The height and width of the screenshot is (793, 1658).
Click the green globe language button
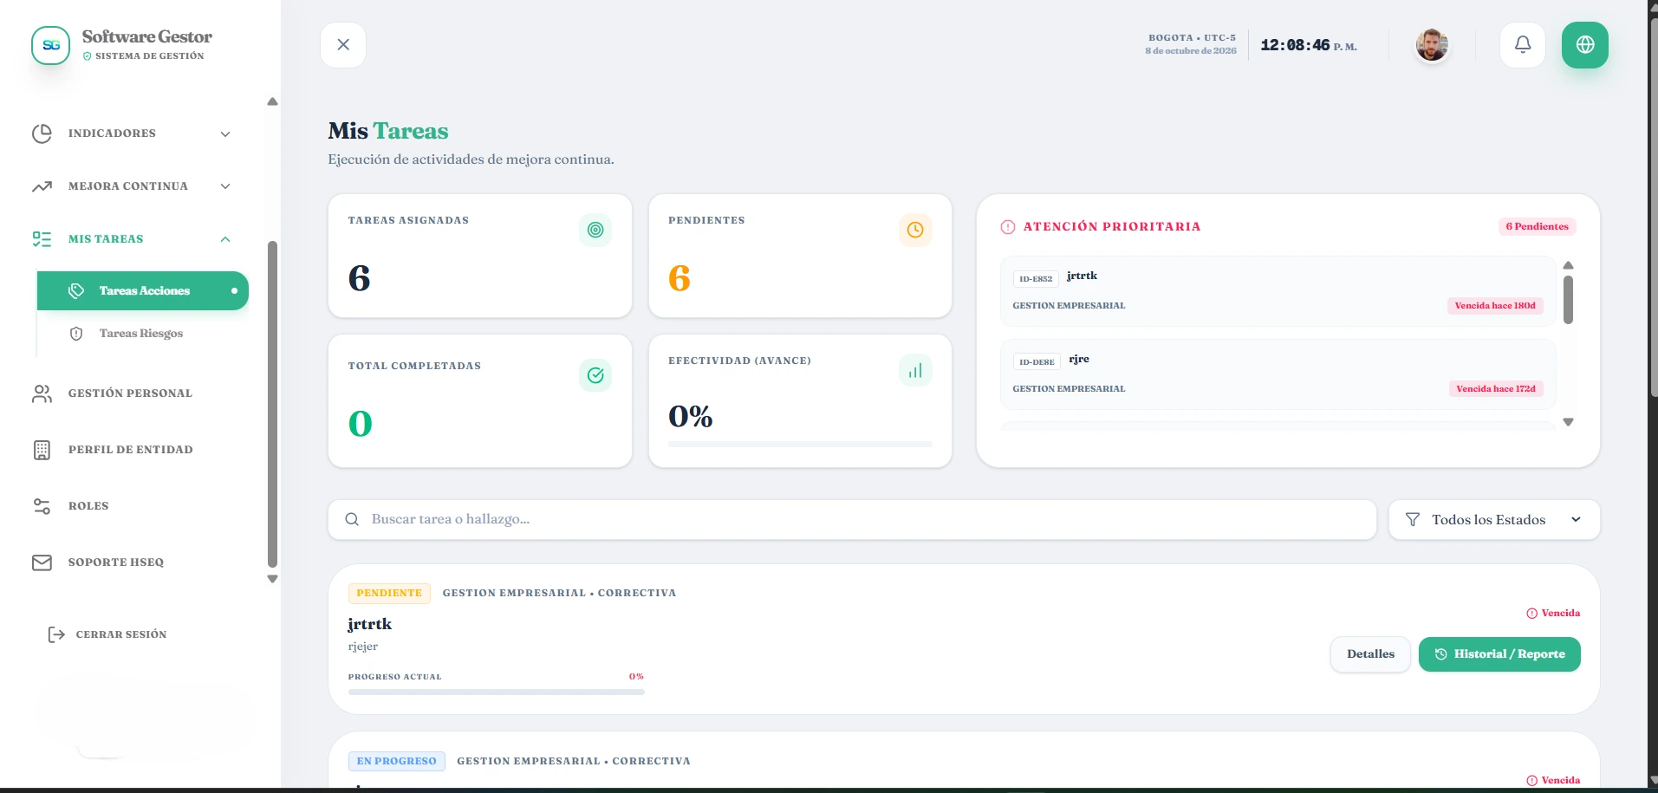(1585, 45)
